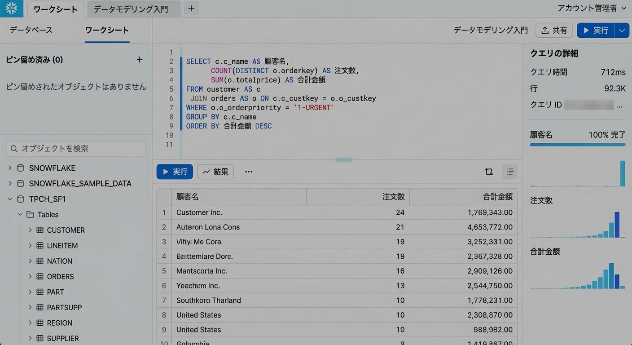Open a new tab with the plus button

pos(191,8)
